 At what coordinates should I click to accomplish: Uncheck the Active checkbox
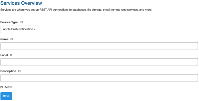point(2,87)
